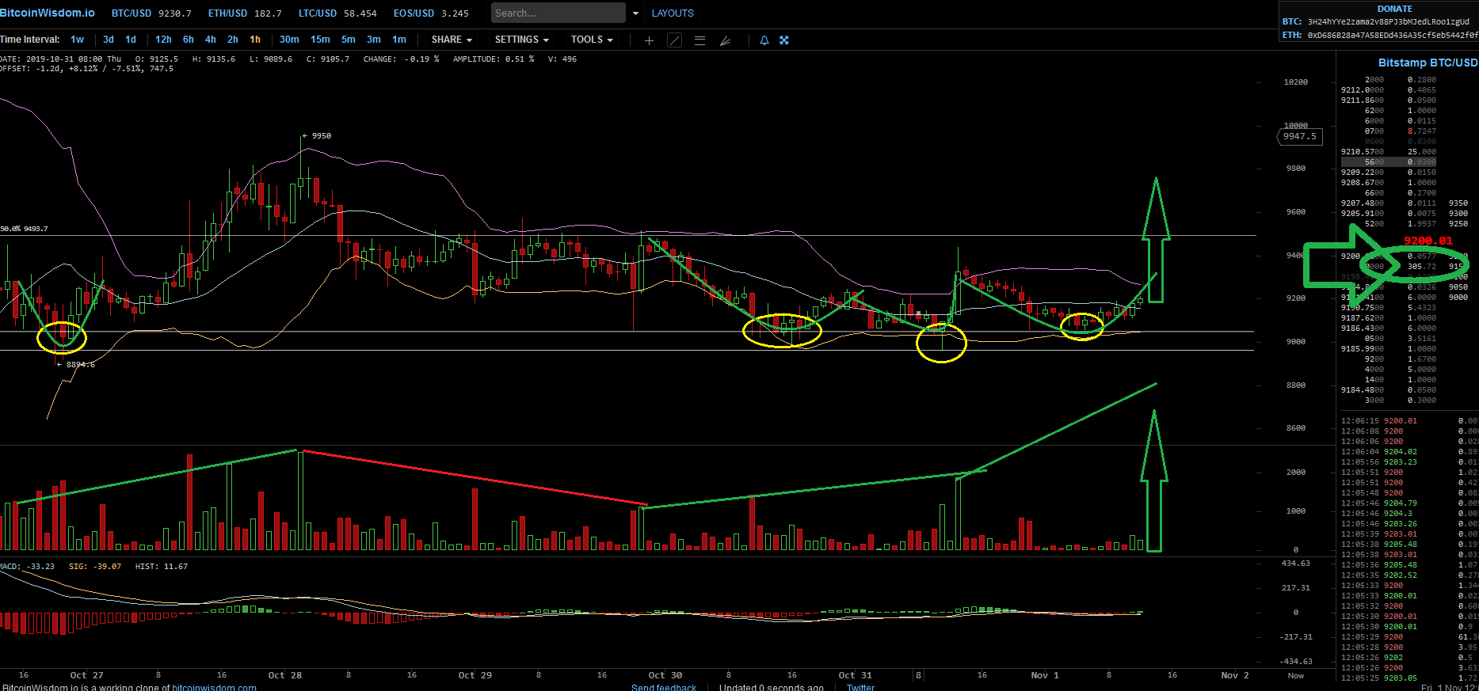Screen dimensions: 1479x691
Task: Open the BTC/USD ticker
Action: [151, 13]
